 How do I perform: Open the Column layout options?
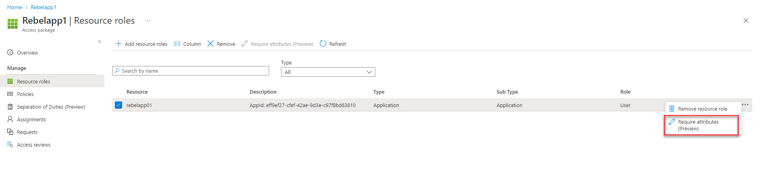click(187, 44)
